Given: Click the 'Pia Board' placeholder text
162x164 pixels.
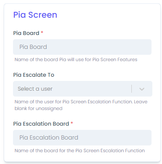Looking at the screenshot, I should click(33, 47).
